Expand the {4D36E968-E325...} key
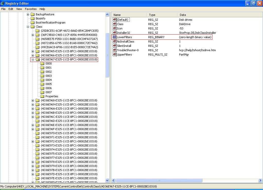The width and height of the screenshot is (263, 190). click(33, 100)
